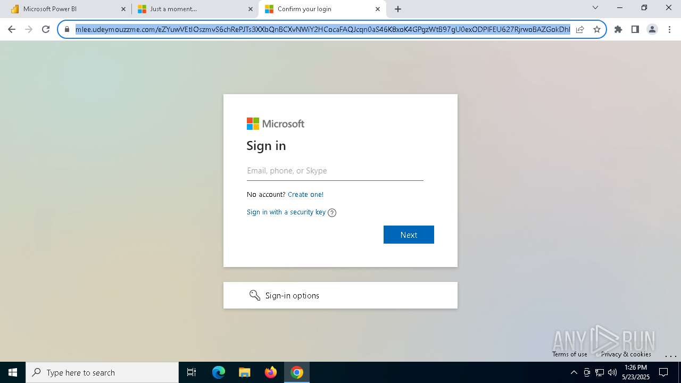Click the Email, phone, or Skype field

335,171
